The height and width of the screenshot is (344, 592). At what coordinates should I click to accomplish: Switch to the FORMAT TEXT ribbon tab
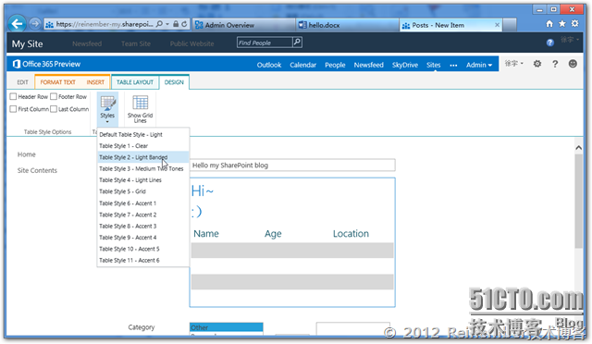point(57,82)
